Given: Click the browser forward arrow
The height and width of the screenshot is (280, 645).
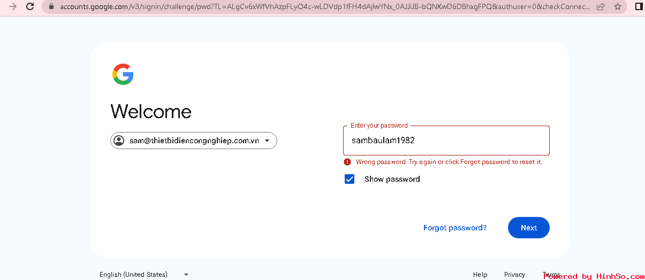Looking at the screenshot, I should [12, 7].
